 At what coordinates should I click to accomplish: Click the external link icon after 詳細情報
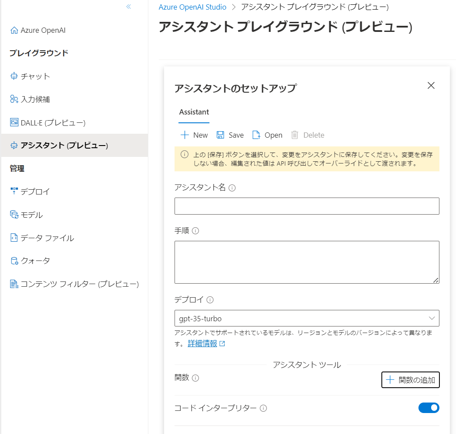tap(222, 344)
